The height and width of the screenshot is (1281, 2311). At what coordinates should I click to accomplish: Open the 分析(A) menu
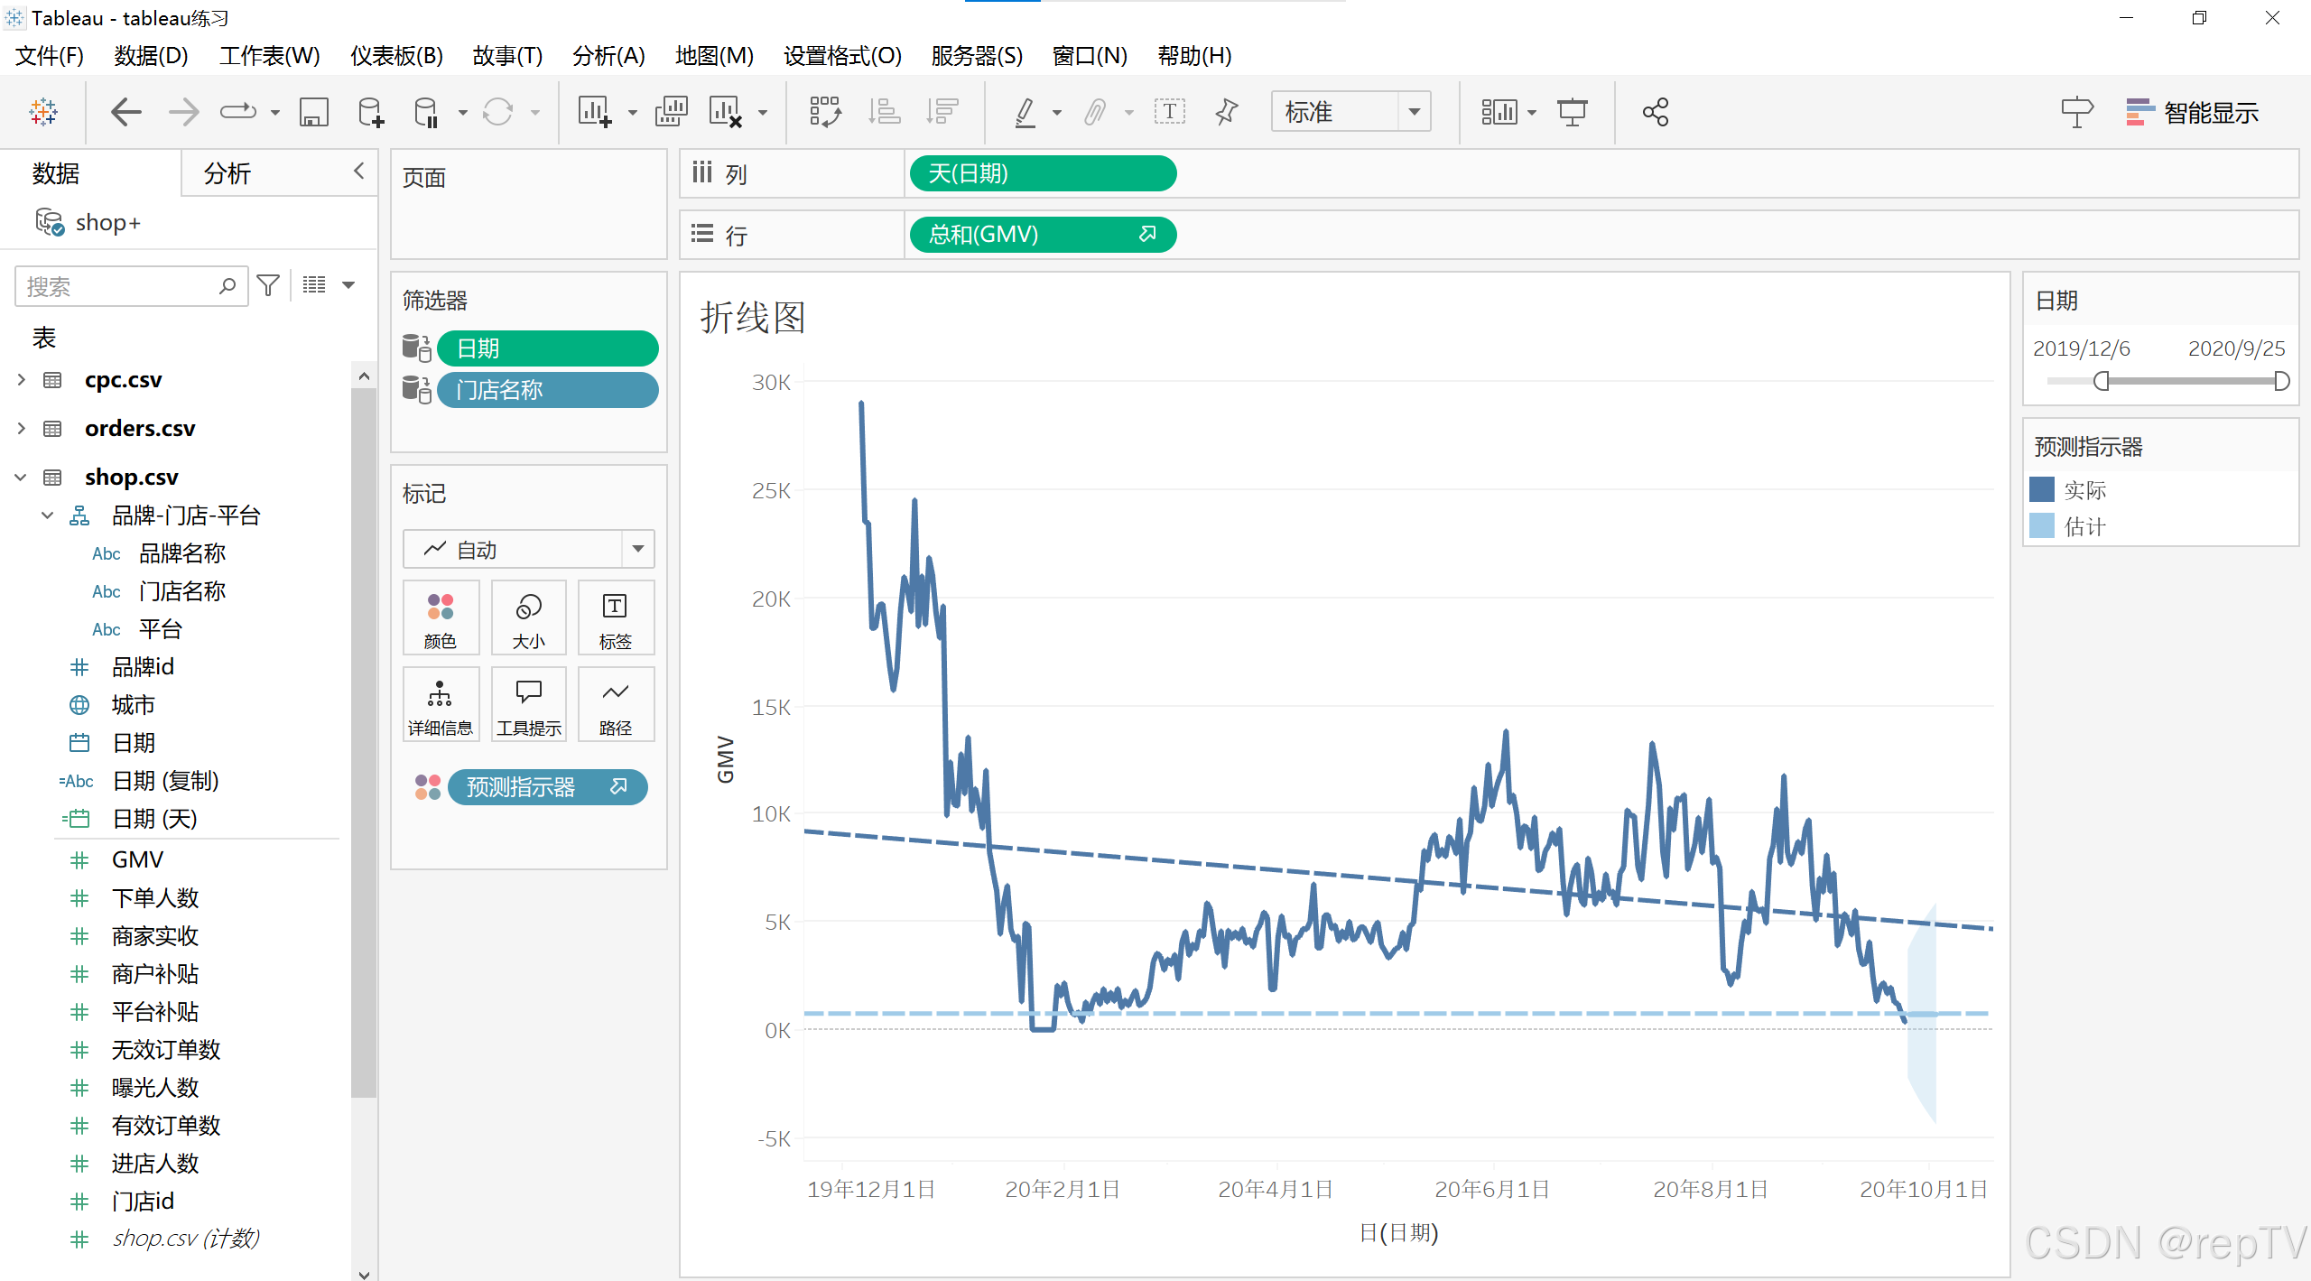coord(608,56)
